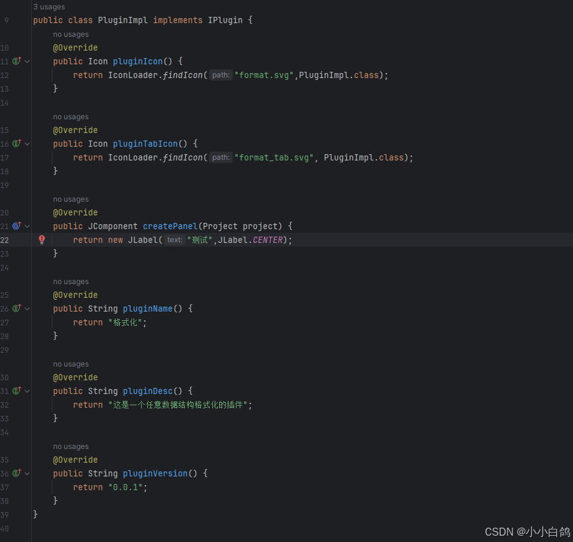The height and width of the screenshot is (542, 573).
Task: Collapse the createPanel method fold arrow
Action: [x=27, y=226]
